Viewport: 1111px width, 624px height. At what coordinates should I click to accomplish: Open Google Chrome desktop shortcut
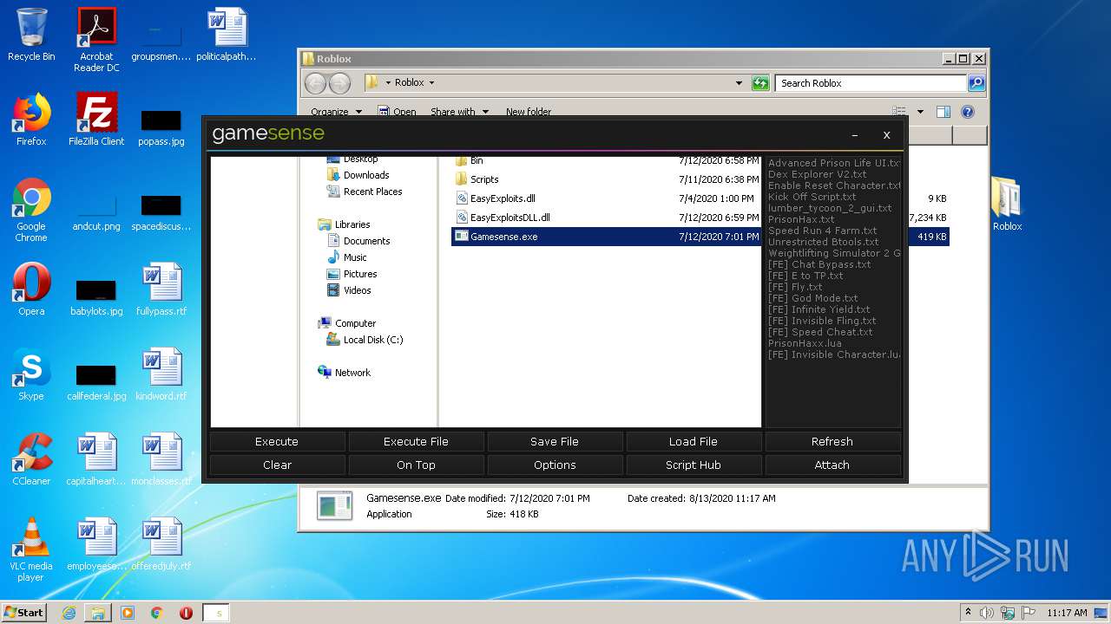coord(31,210)
